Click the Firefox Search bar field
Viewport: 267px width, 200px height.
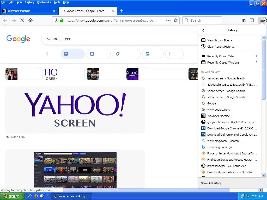point(202,20)
